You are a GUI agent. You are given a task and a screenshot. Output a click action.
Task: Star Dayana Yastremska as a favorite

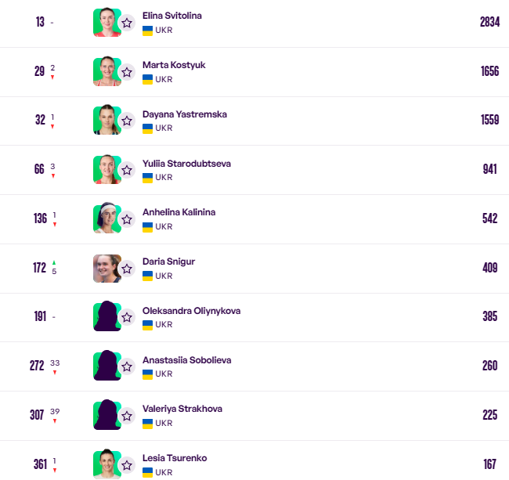point(127,121)
